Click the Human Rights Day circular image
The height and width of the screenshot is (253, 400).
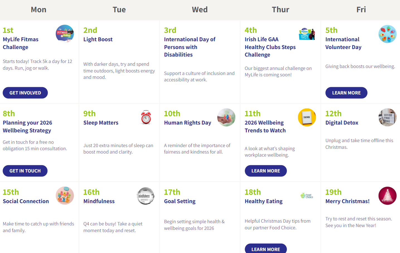pyautogui.click(x=226, y=117)
